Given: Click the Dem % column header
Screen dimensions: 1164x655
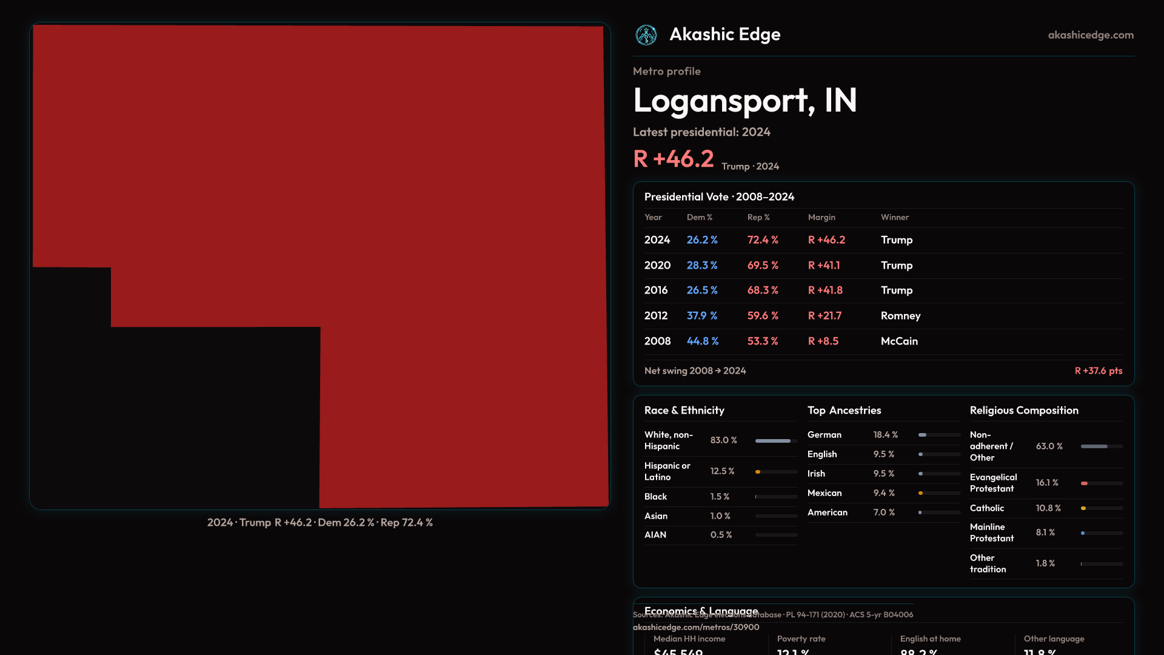Looking at the screenshot, I should pos(699,217).
